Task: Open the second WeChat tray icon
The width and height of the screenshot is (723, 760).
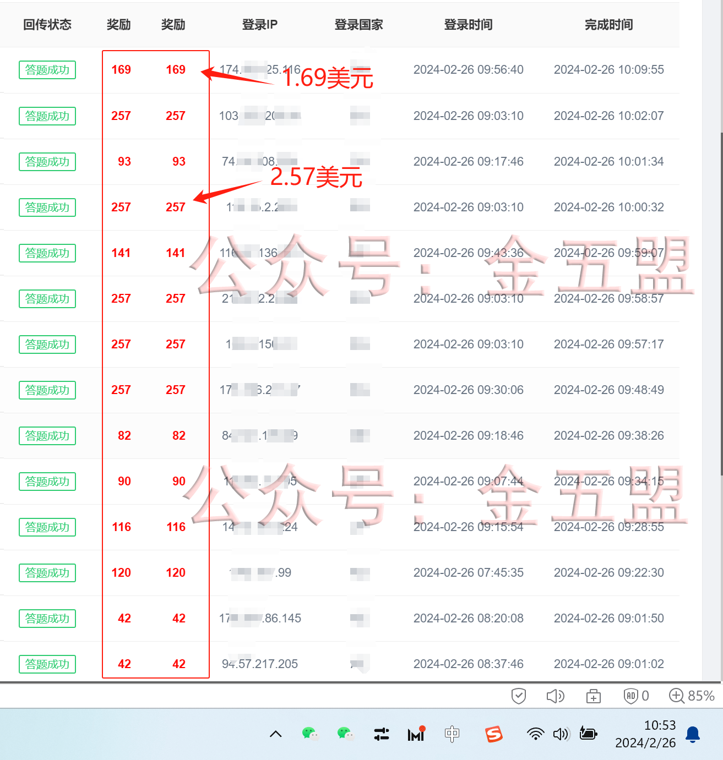Action: (x=345, y=734)
